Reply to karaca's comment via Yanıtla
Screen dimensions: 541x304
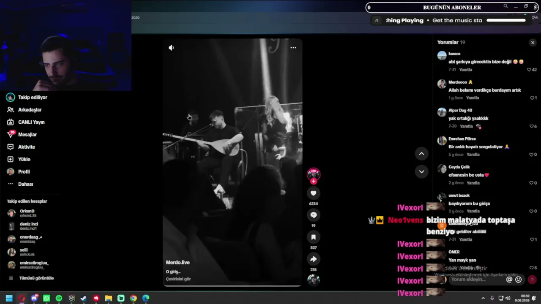click(x=466, y=70)
